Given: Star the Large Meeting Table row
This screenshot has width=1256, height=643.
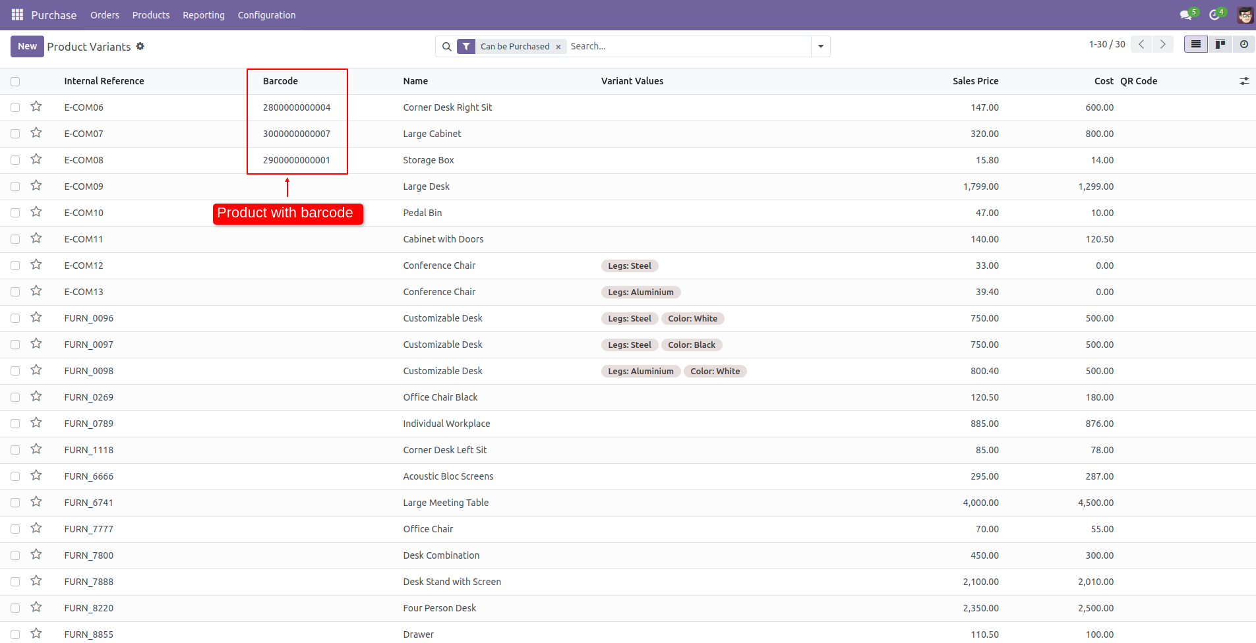Looking at the screenshot, I should point(36,502).
